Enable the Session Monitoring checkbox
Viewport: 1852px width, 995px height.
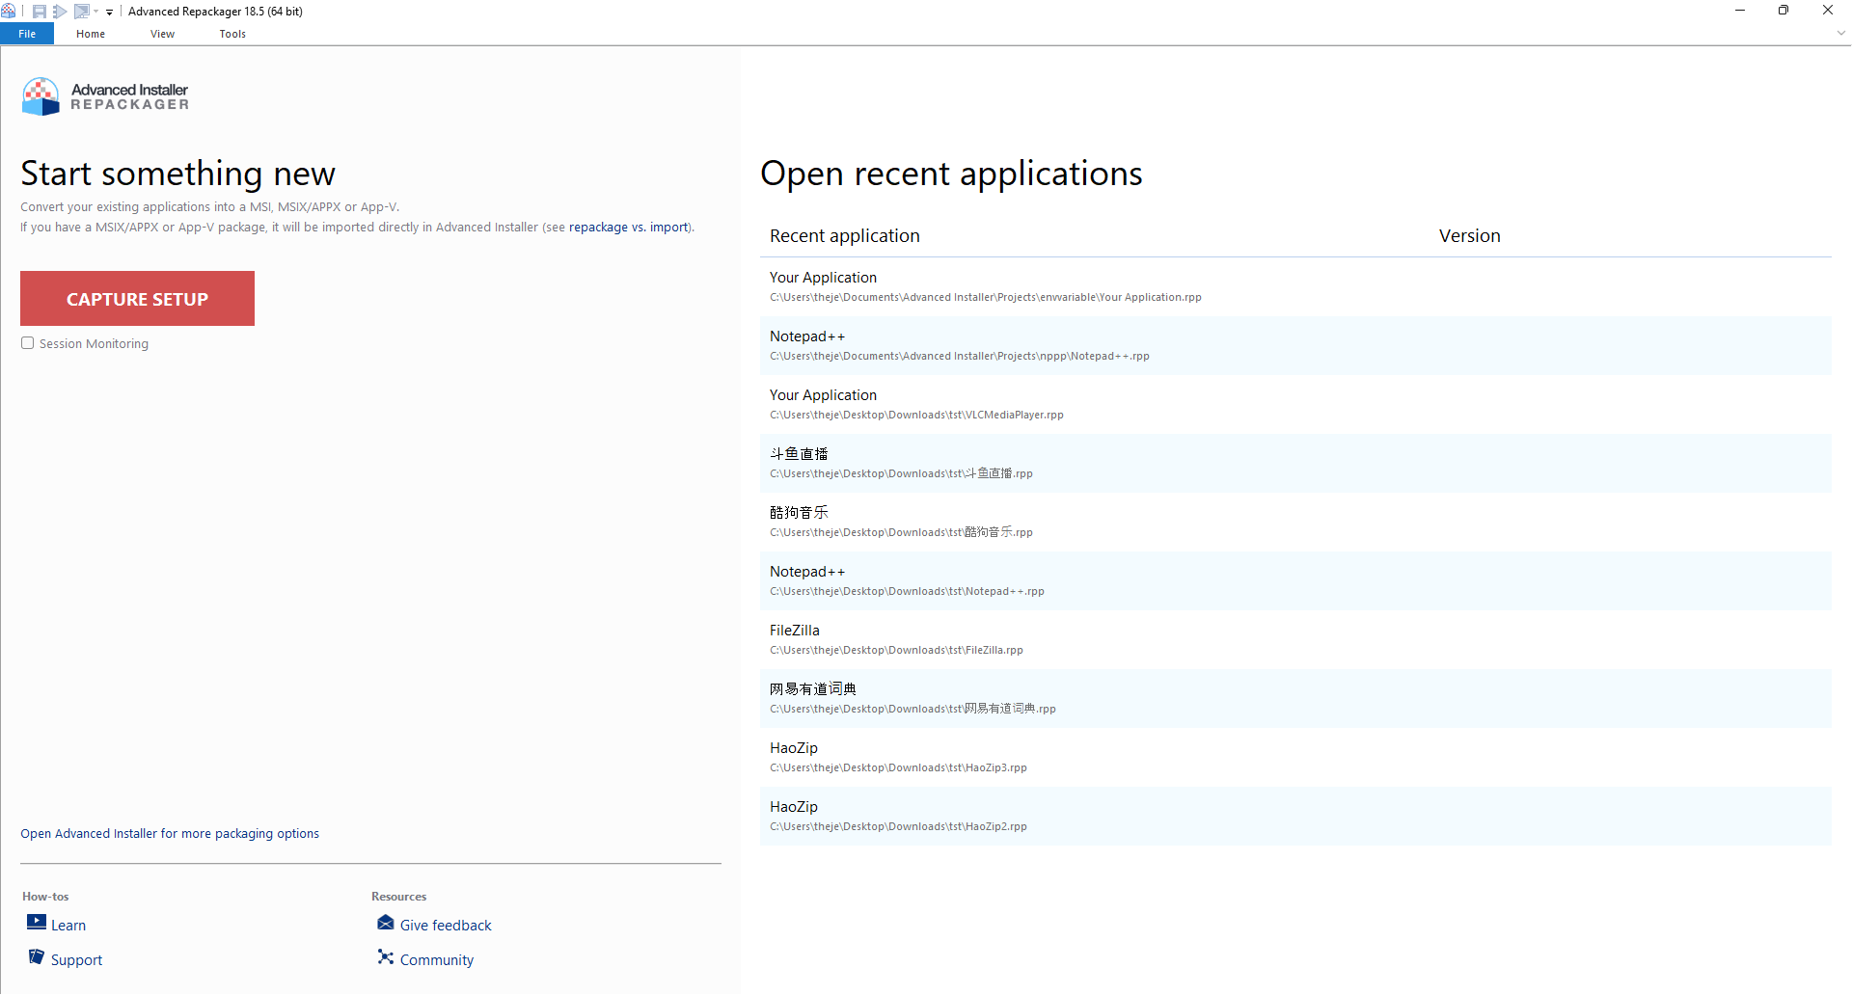point(28,343)
